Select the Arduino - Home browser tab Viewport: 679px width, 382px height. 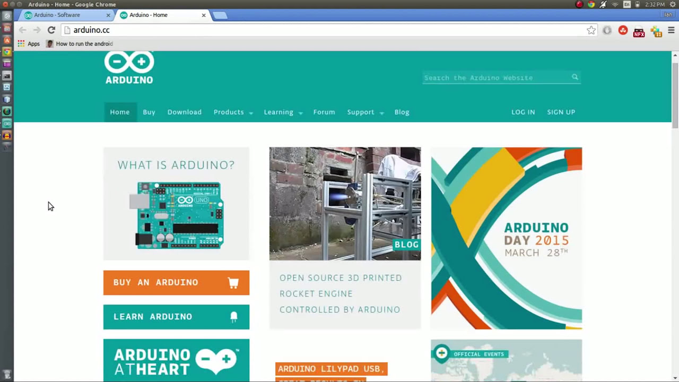tap(164, 15)
